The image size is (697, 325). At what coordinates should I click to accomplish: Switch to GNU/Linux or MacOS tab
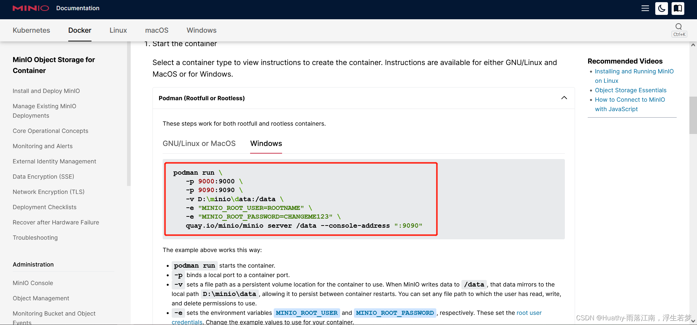[199, 143]
